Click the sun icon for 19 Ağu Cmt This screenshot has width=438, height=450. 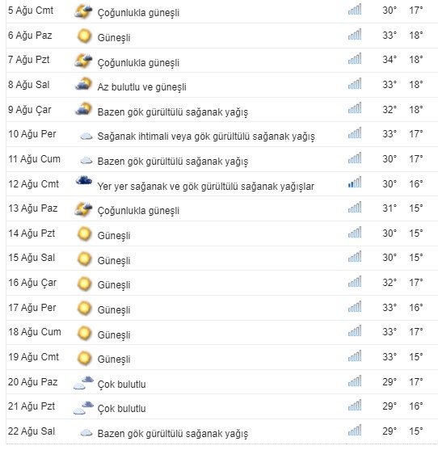pyautogui.click(x=84, y=358)
